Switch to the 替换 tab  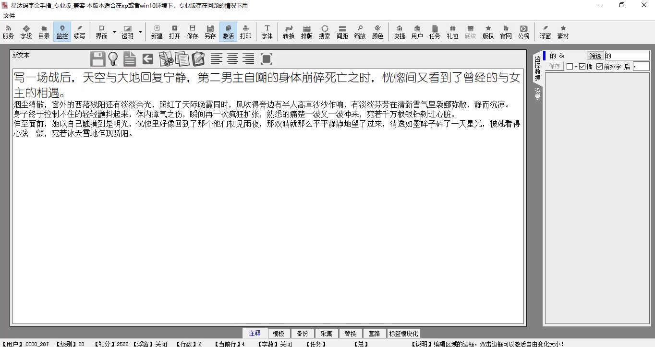tap(351, 334)
